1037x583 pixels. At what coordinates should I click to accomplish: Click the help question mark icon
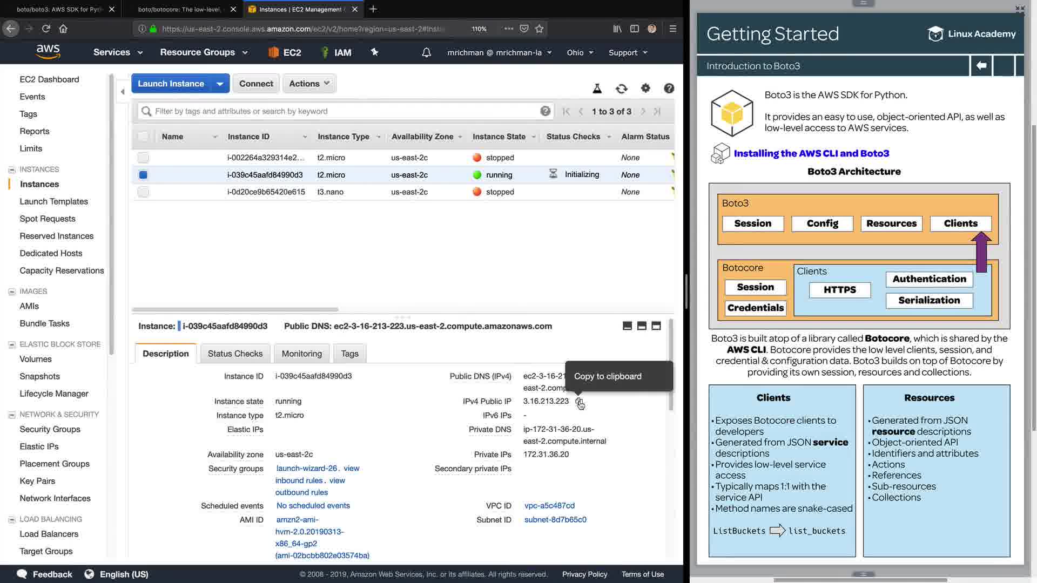tap(669, 89)
